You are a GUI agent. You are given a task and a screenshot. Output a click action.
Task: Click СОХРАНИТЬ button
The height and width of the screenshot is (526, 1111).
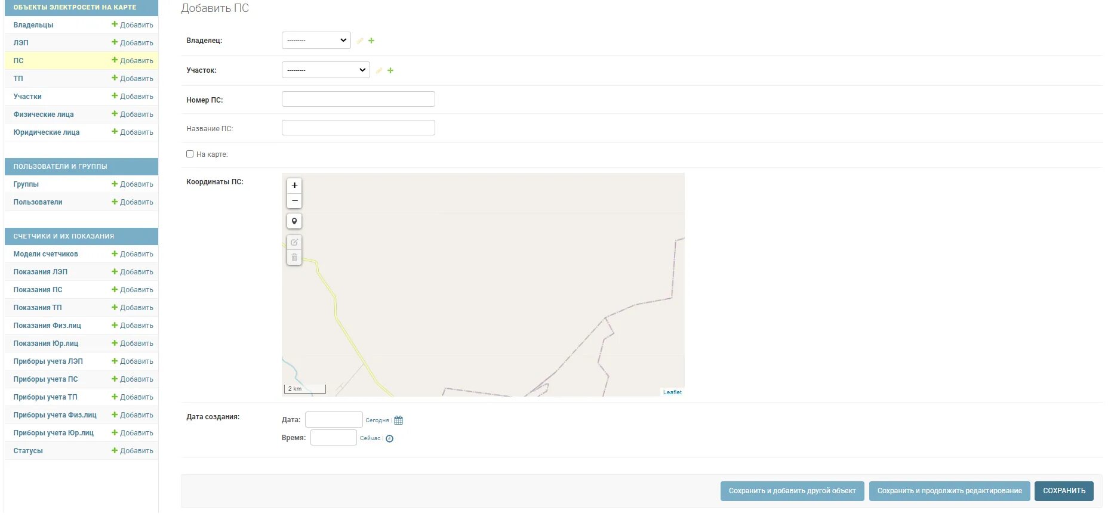[1064, 491]
